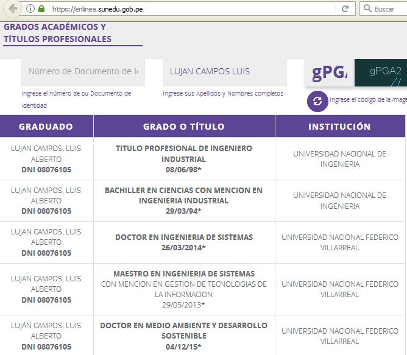Click the date 08/06/98*
This screenshot has height=355, width=407.
click(183, 170)
